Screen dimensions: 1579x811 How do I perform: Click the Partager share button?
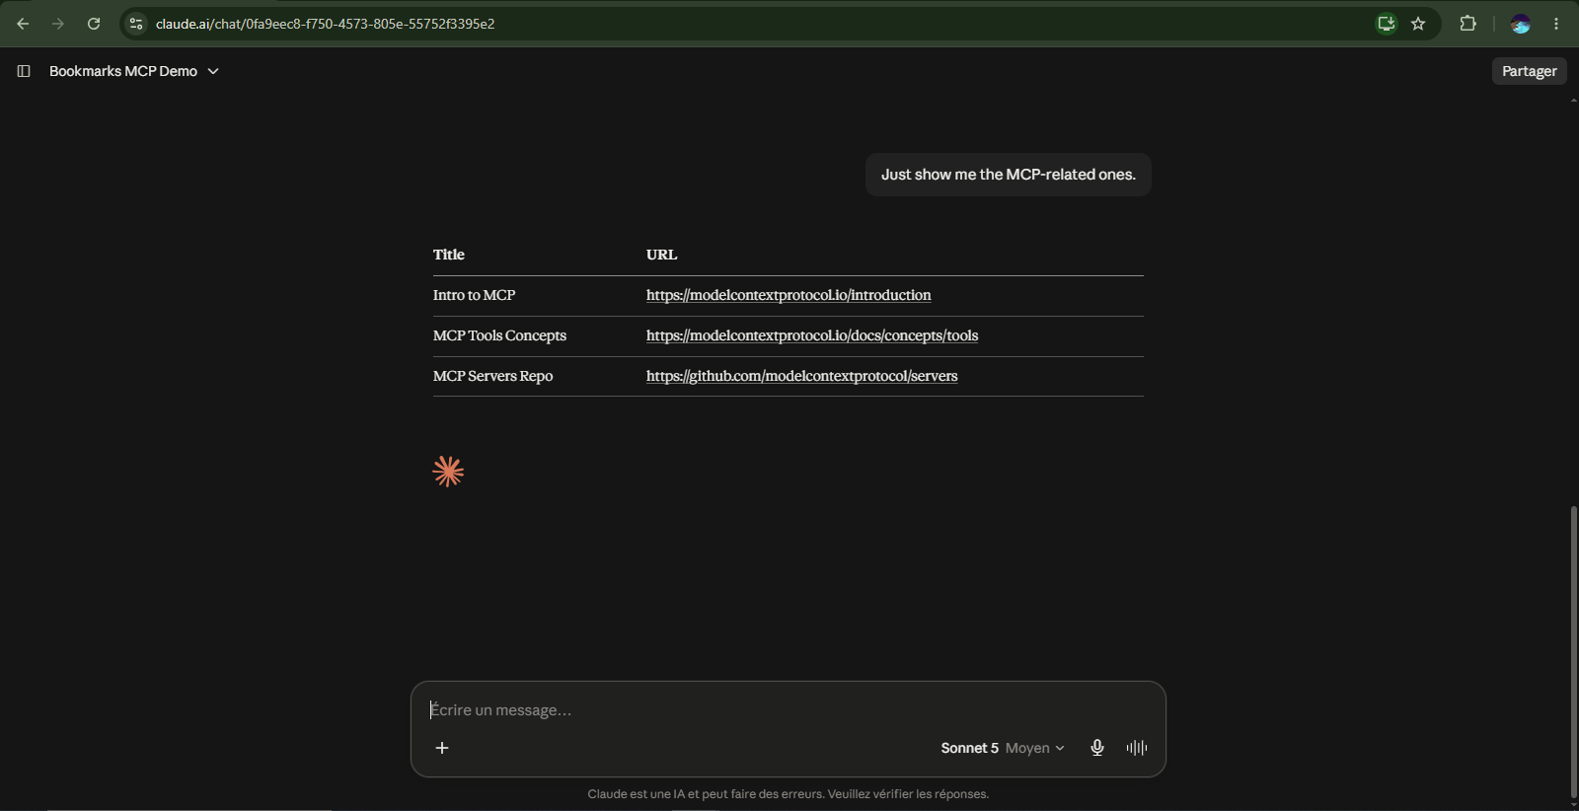pos(1529,71)
